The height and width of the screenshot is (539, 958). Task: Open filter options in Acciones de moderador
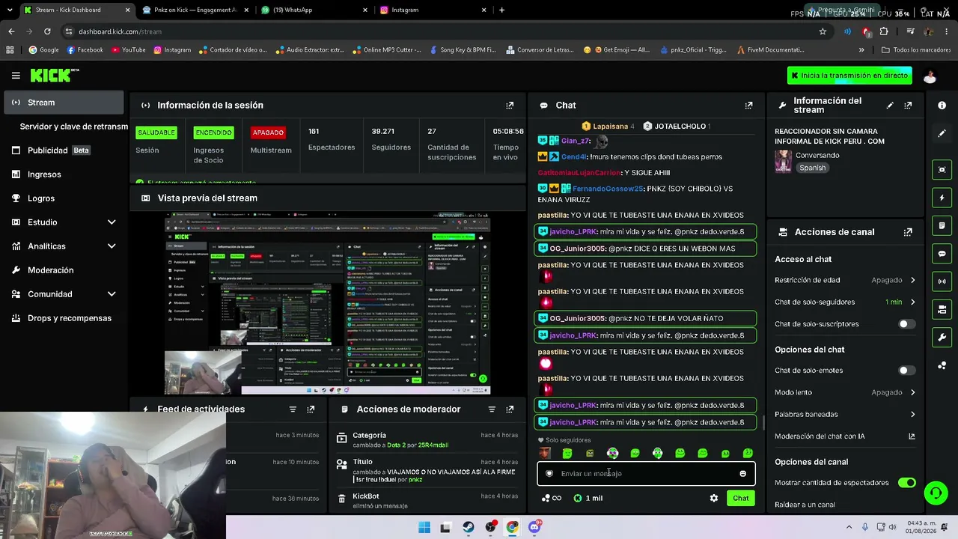pyautogui.click(x=492, y=409)
